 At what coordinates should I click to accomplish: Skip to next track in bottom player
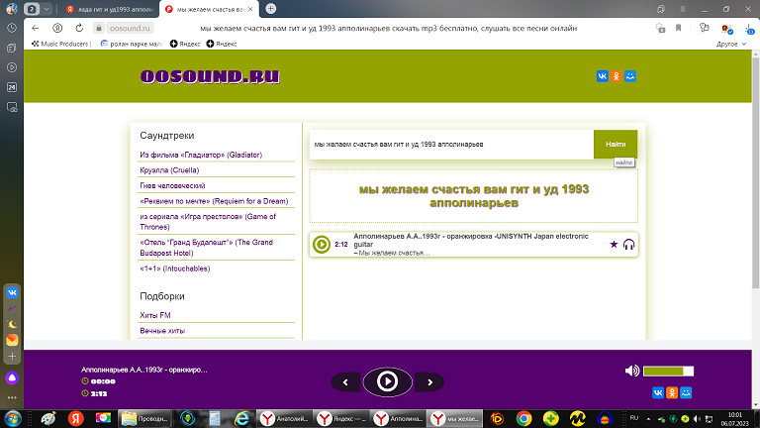tap(429, 382)
